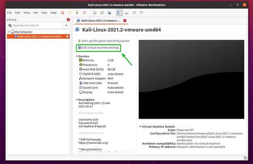This screenshot has height=164, width=253.
Task: Click Edit virtual machine settings
Action: tap(98, 48)
